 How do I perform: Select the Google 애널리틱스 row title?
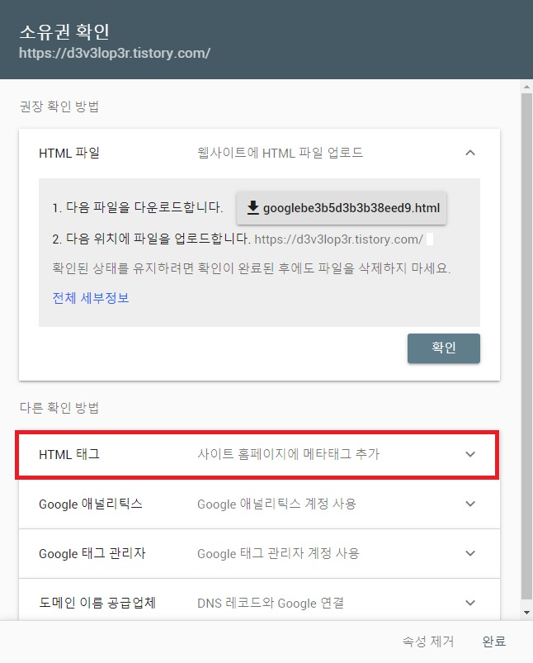[91, 504]
